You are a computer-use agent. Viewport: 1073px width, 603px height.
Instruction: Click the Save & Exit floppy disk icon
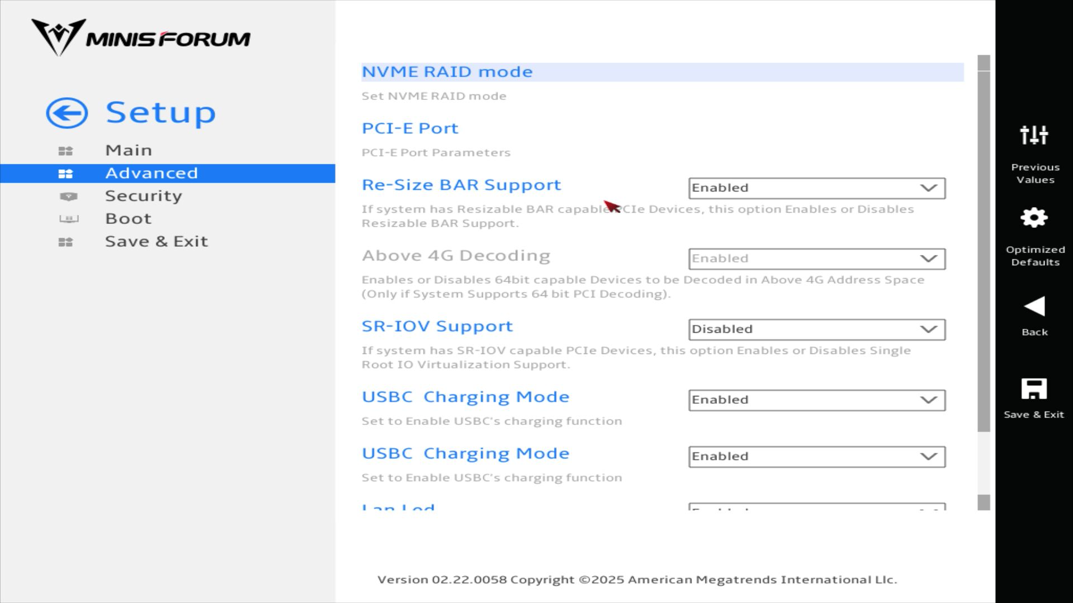tap(1034, 389)
